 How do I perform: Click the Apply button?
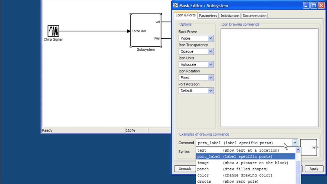(314, 169)
